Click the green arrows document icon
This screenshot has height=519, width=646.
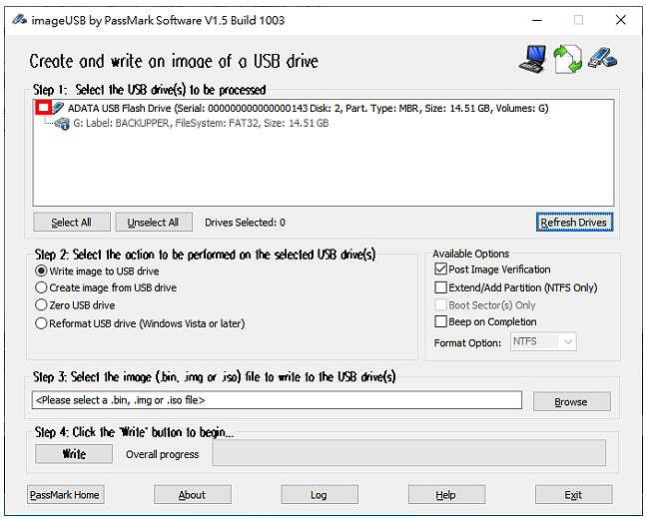567,60
